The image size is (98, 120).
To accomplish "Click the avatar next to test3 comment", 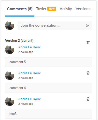I will click(10, 102).
